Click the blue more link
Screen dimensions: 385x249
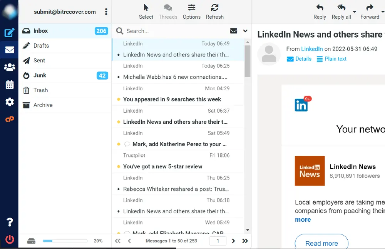(x=303, y=219)
